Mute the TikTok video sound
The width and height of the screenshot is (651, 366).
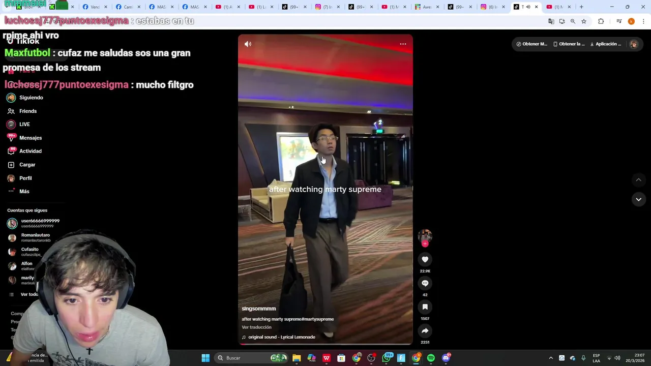click(248, 44)
